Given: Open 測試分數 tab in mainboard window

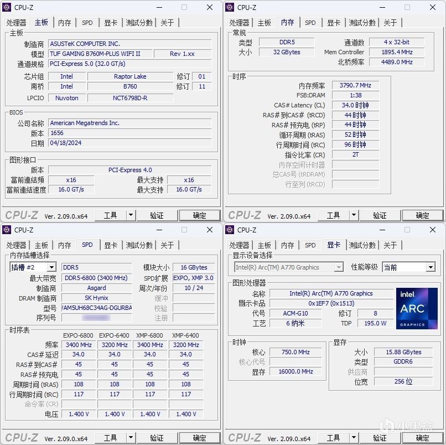Looking at the screenshot, I should coord(139,23).
